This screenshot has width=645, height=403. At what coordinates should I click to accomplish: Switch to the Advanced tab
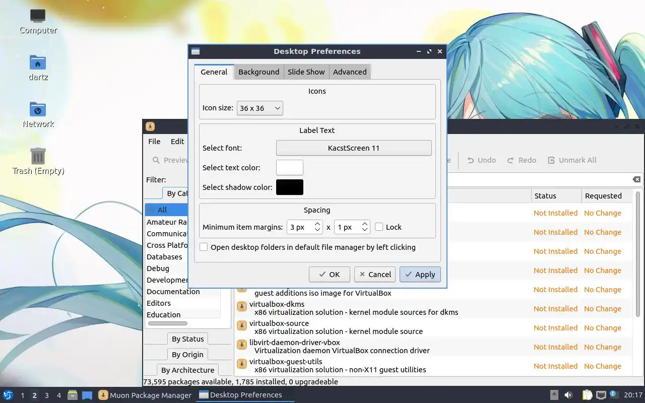coord(350,72)
